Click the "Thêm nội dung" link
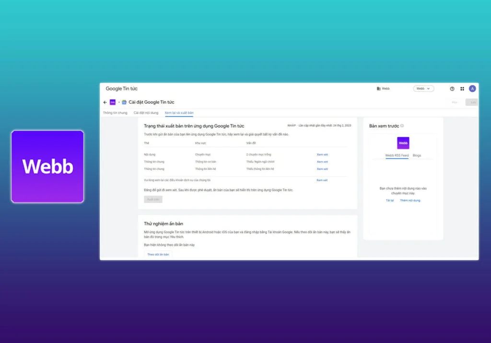This screenshot has height=343, width=491. click(x=410, y=200)
